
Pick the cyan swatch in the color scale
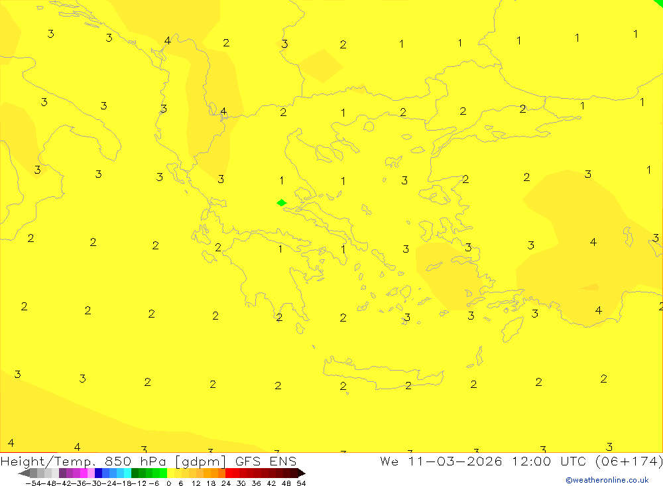pos(127,473)
